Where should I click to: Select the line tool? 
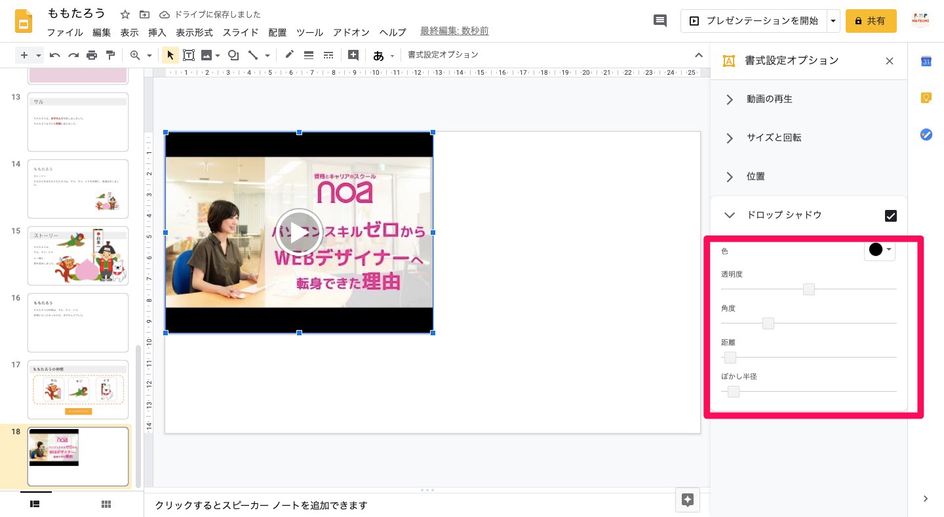(x=253, y=55)
